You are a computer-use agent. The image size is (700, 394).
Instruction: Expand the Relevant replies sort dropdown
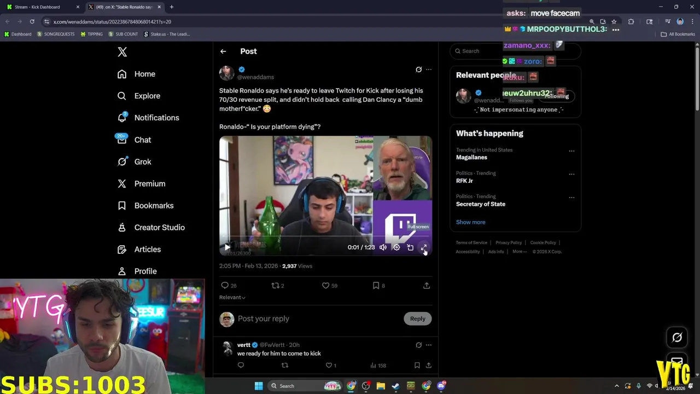232,298
